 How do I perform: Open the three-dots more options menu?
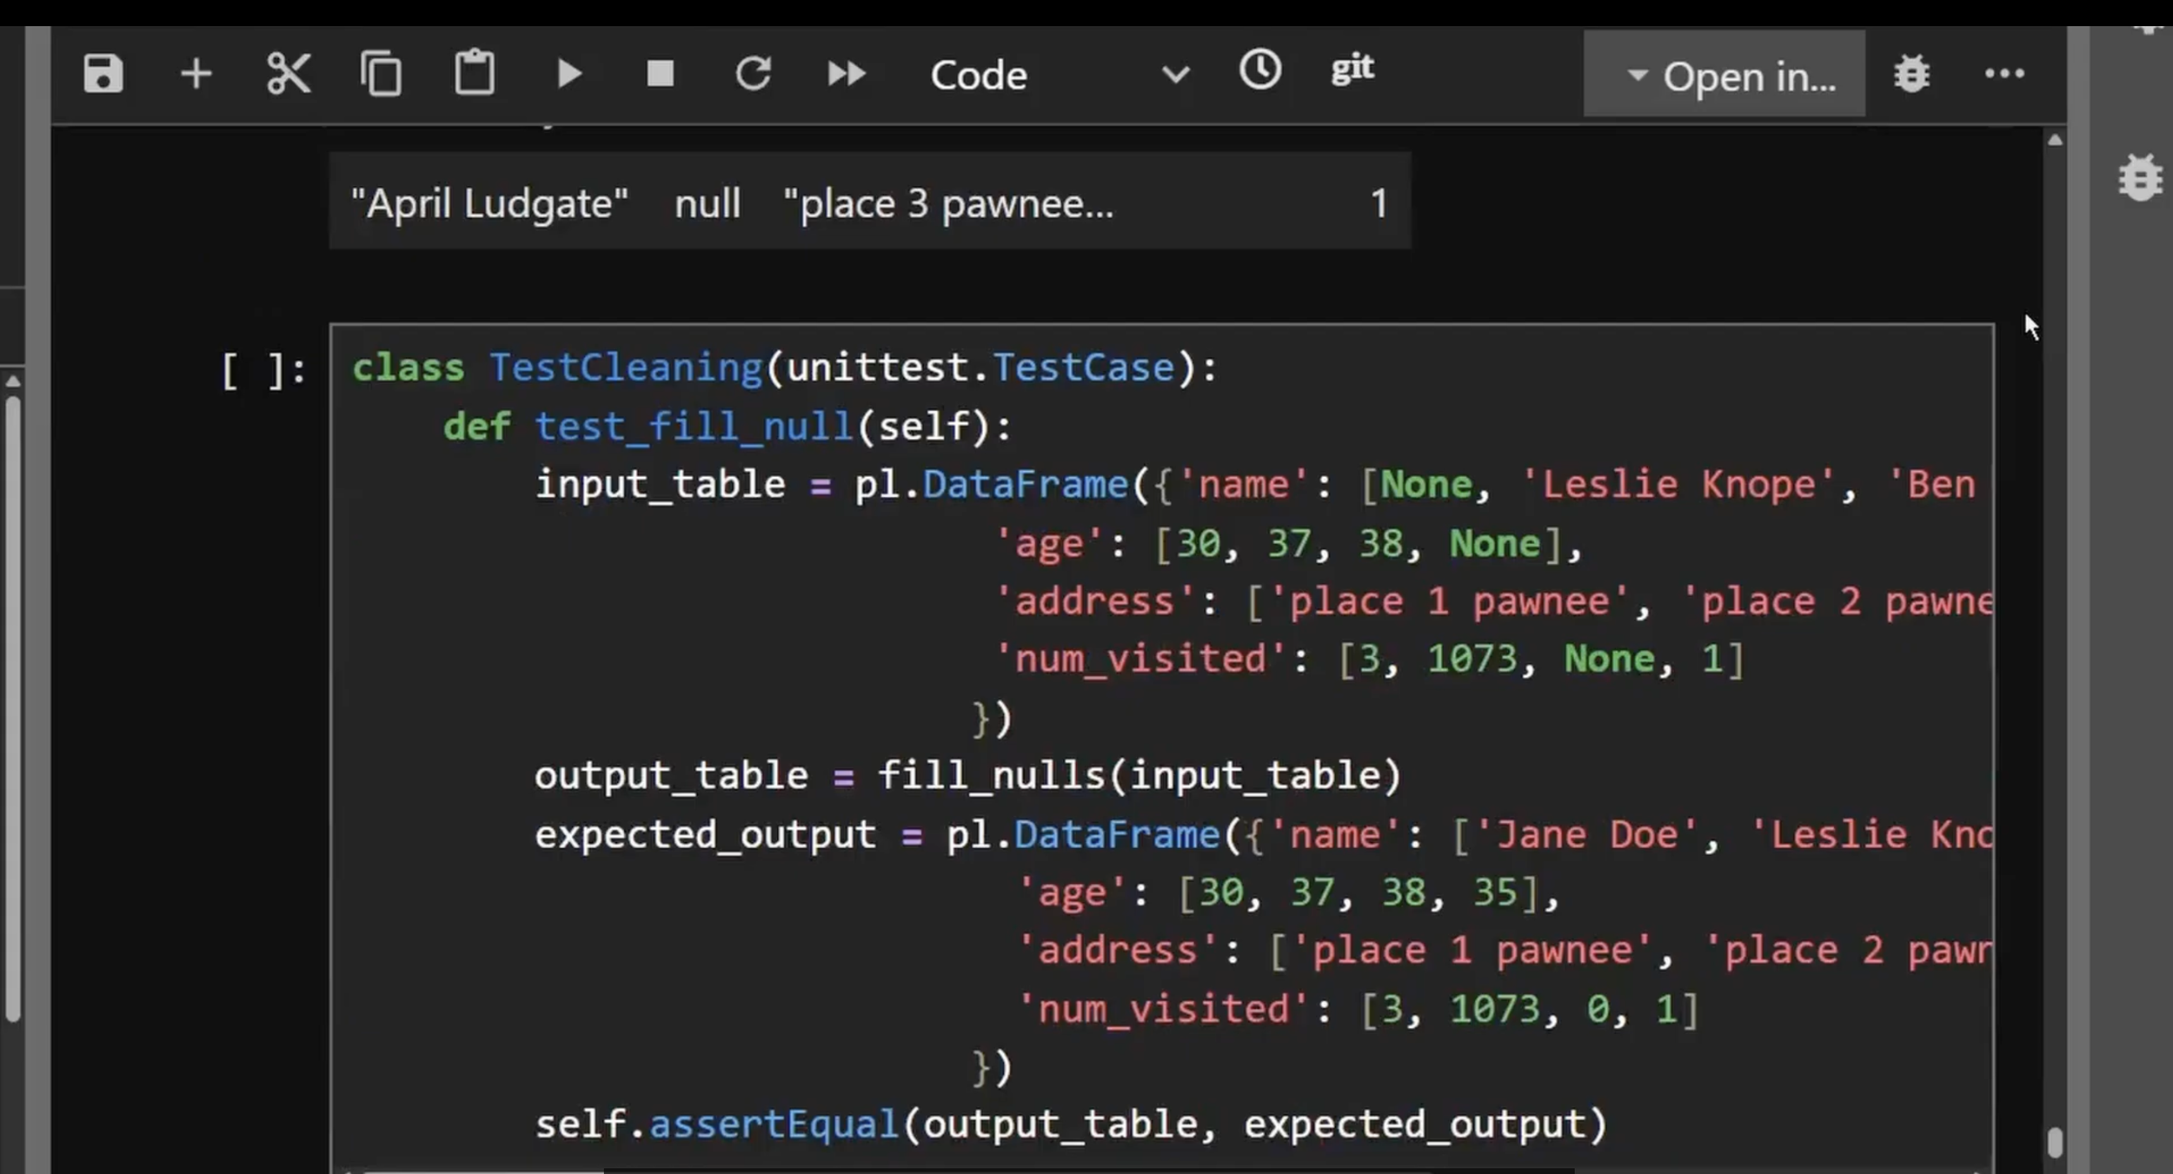(x=2004, y=74)
